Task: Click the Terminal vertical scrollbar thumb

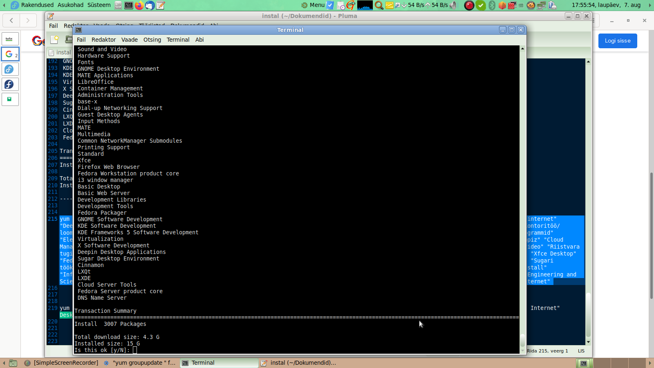Action: [x=522, y=340]
